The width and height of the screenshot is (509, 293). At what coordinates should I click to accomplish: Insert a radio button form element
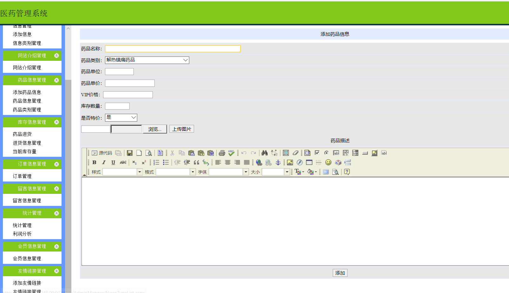(326, 153)
